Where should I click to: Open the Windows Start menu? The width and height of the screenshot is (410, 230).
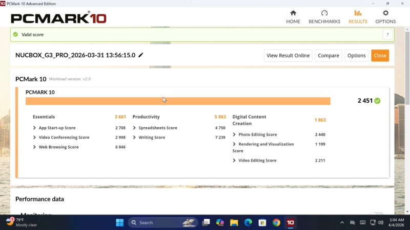click(x=120, y=222)
